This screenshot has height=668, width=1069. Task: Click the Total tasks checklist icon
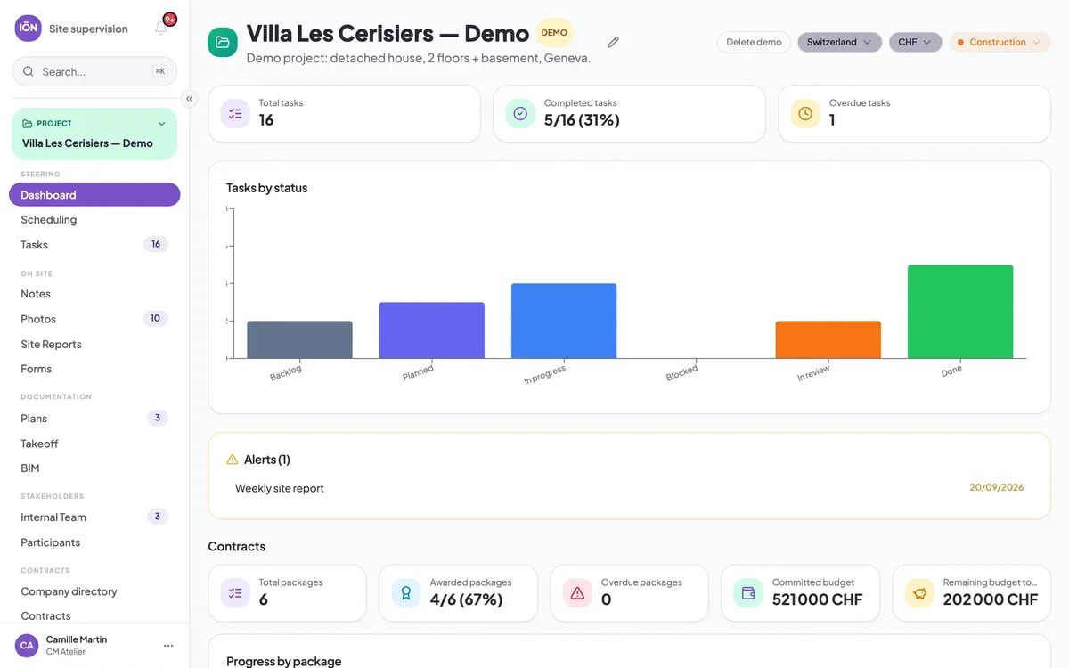(x=235, y=114)
